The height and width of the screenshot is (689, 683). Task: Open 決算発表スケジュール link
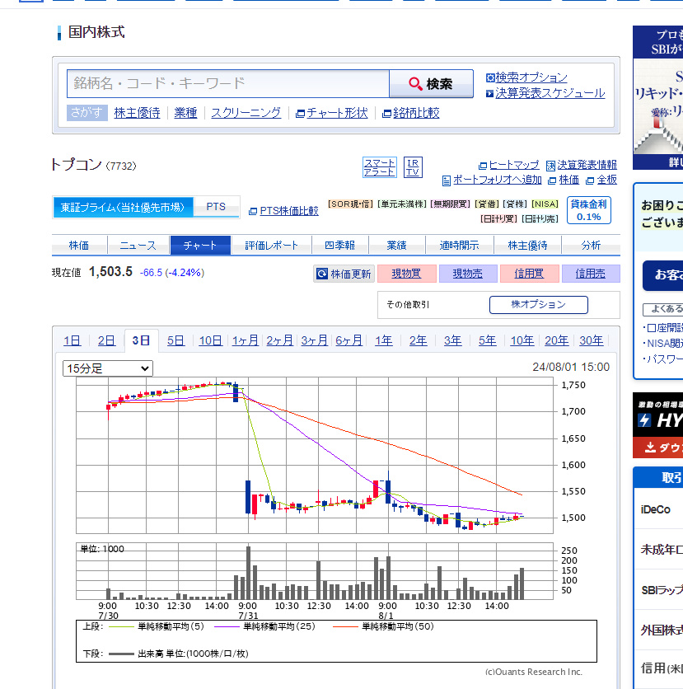[x=545, y=93]
